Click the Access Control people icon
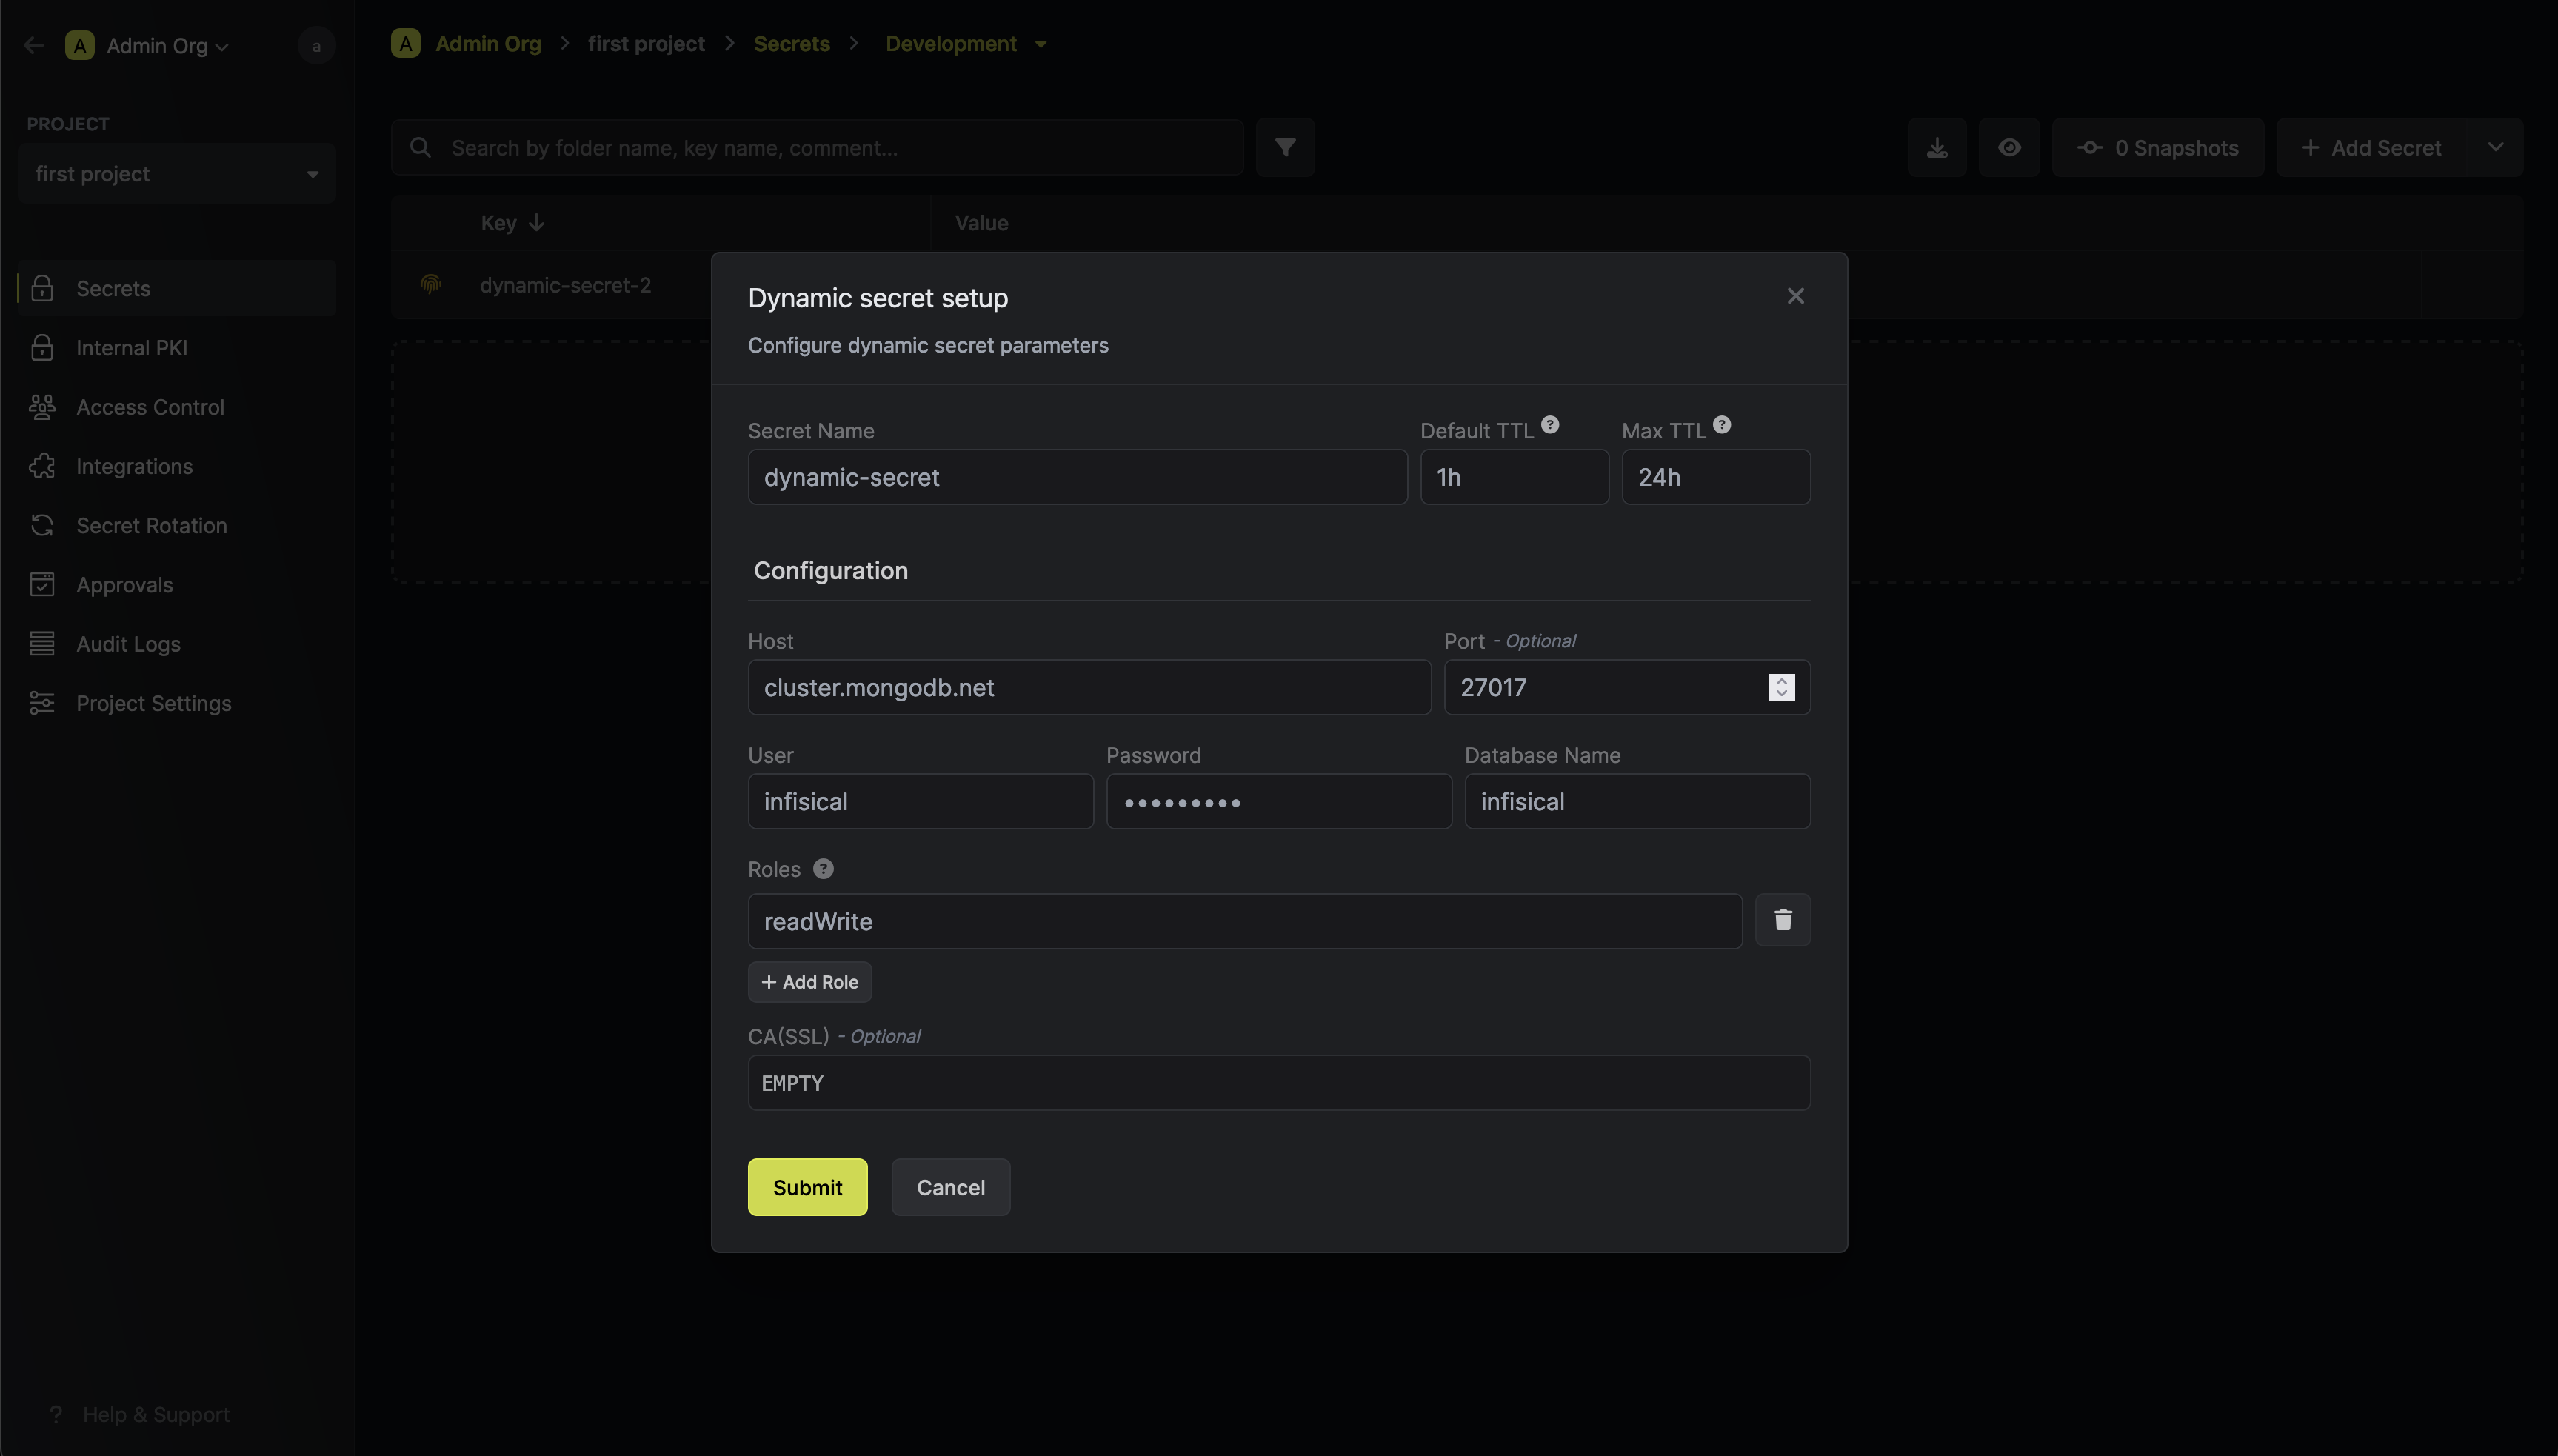This screenshot has width=2558, height=1456. [42, 407]
